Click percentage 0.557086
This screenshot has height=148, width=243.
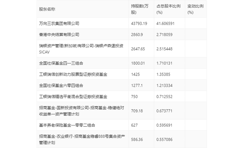coord(165,139)
